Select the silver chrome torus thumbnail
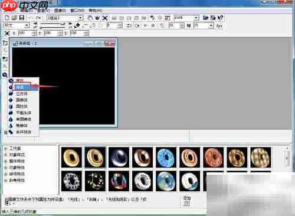The width and height of the screenshot is (295, 216). point(119,158)
